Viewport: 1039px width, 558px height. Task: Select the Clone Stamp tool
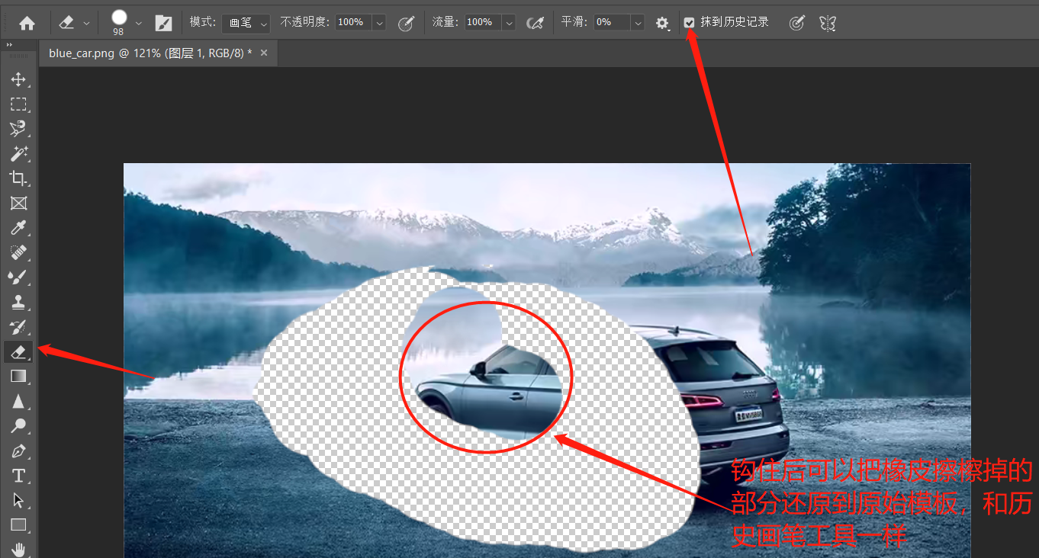coord(18,302)
